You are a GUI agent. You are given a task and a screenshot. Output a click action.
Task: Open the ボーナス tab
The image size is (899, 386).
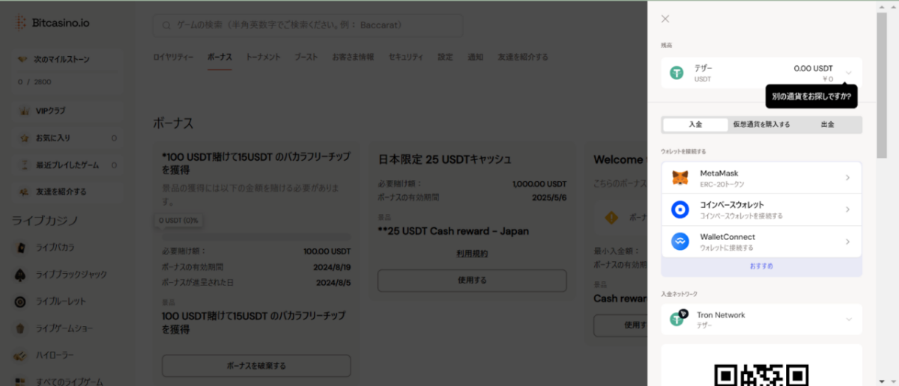[220, 57]
